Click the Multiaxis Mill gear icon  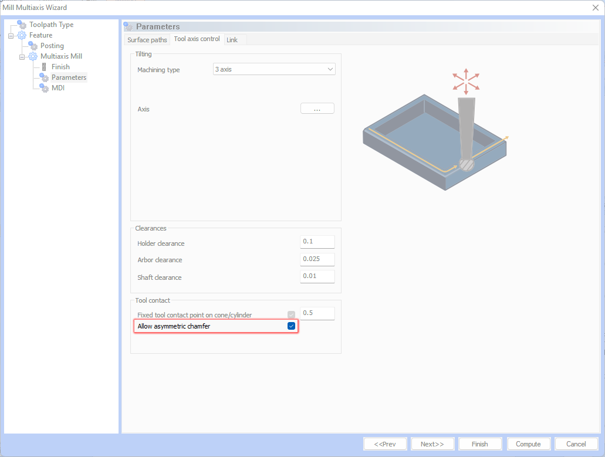pos(33,56)
